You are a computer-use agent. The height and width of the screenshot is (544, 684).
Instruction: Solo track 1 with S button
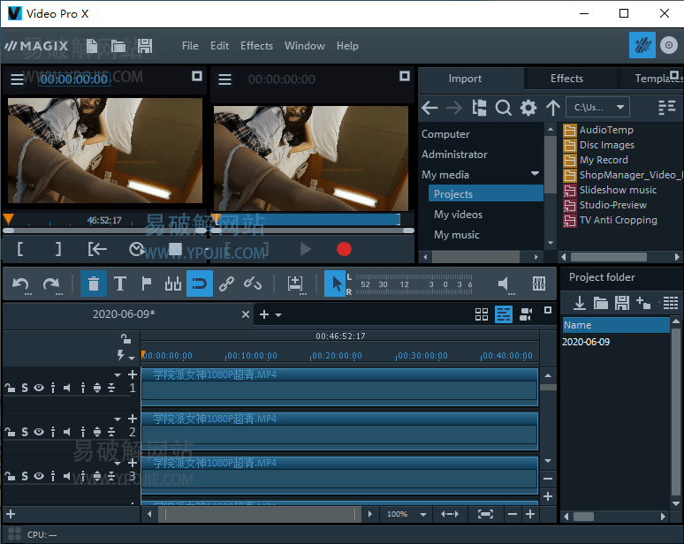click(x=25, y=388)
